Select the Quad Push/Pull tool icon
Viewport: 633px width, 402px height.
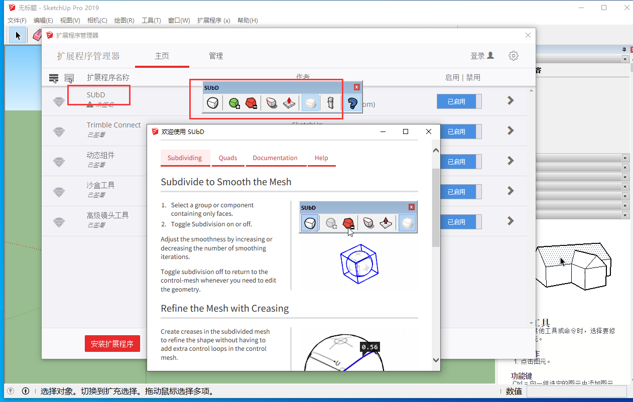coord(289,103)
